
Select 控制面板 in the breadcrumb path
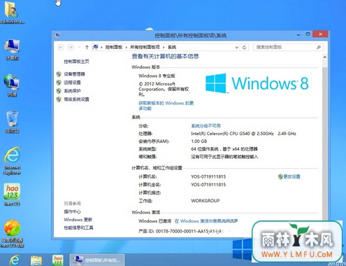[114, 48]
